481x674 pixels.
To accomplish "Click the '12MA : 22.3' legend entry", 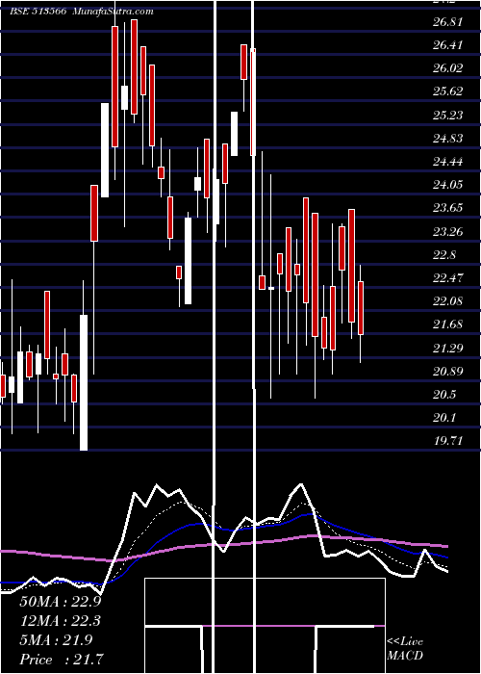I will [60, 621].
